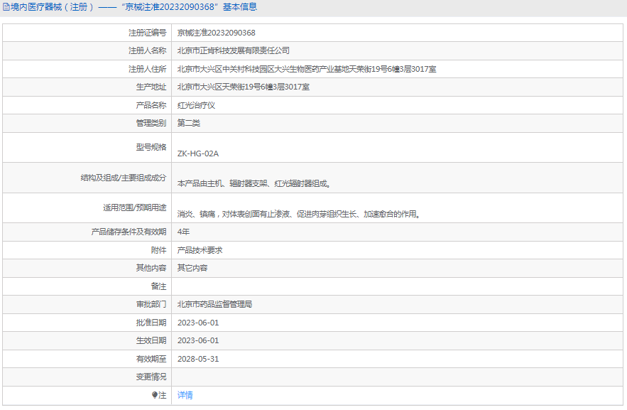Select the model value ZK-HG-02A
The image size is (627, 410).
point(198,153)
